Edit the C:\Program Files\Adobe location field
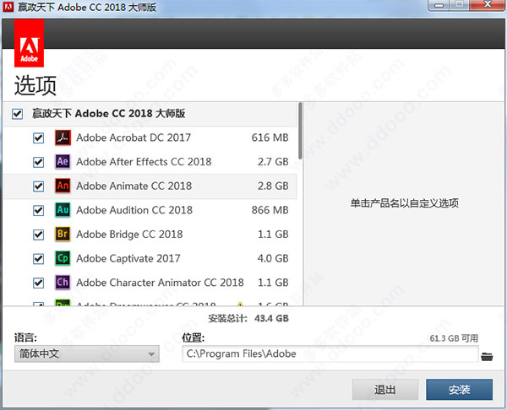 click(330, 353)
